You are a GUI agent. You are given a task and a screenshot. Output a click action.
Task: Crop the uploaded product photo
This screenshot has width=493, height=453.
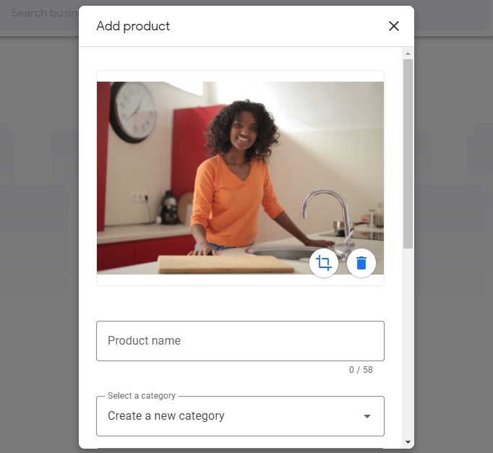(x=324, y=263)
